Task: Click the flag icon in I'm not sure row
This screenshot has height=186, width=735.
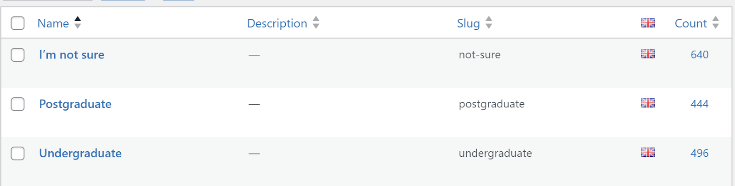Action: pos(648,53)
